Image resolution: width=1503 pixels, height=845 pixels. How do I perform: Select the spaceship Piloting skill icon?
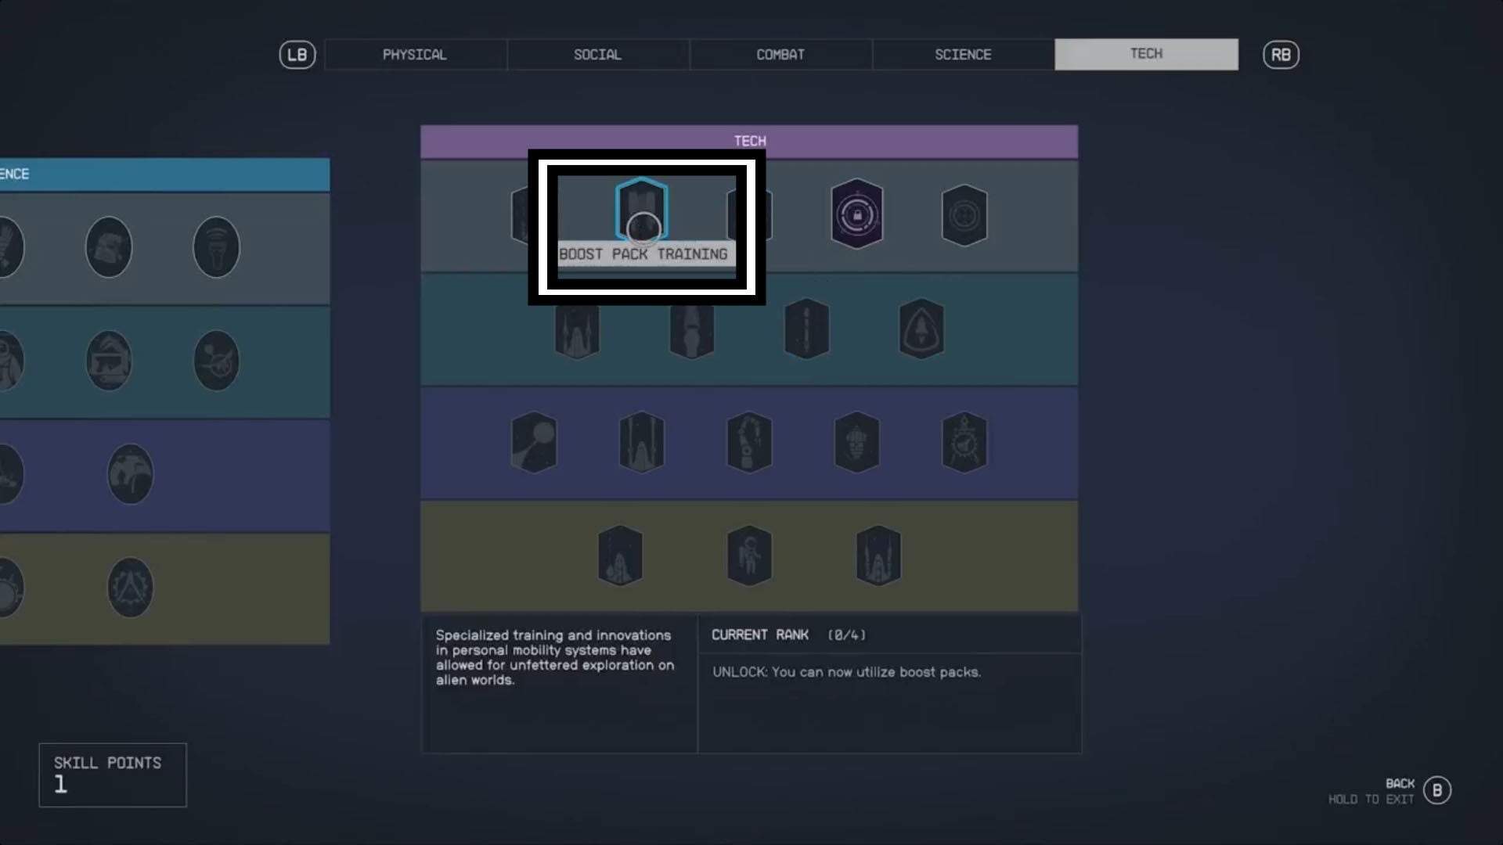577,329
